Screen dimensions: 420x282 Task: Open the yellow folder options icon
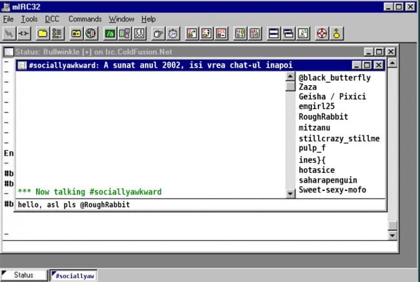point(43,34)
